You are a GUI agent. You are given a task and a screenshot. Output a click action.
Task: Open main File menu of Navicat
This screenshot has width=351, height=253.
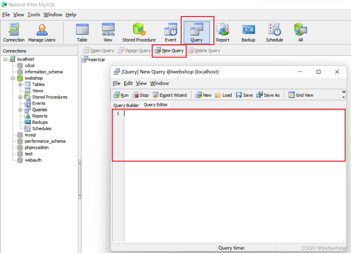tap(6, 14)
